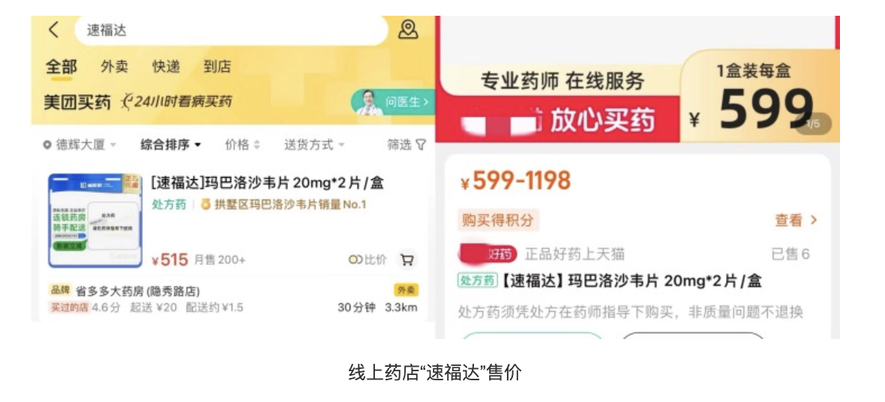
Task: Tap the gold medal sales ranking badge
Action: coord(205,205)
